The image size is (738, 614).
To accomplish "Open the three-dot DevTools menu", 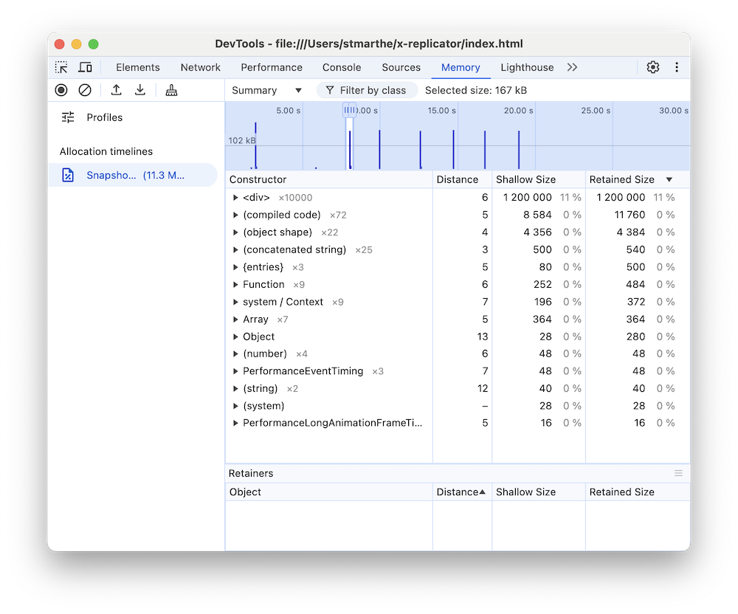I will (x=677, y=67).
